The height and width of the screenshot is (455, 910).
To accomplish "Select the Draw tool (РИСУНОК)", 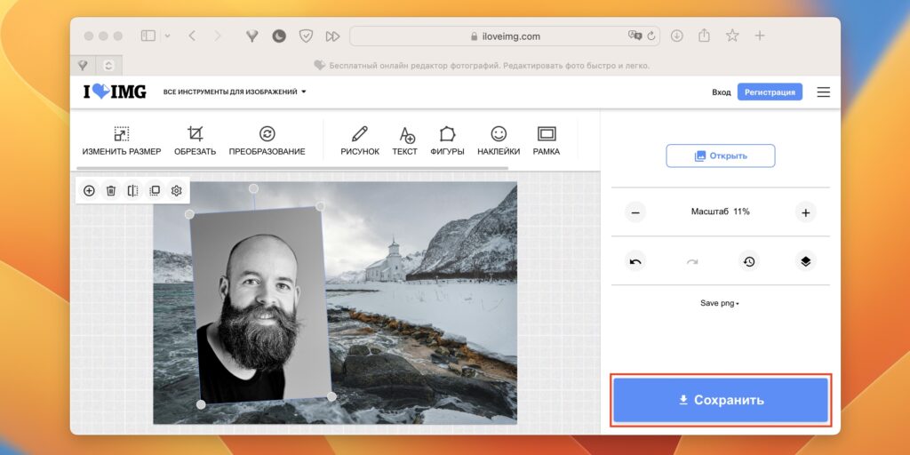I will tap(360, 141).
